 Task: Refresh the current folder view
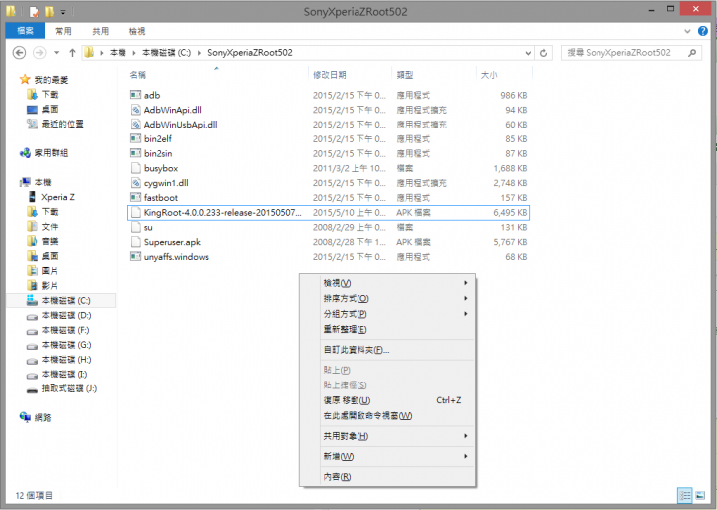(544, 53)
